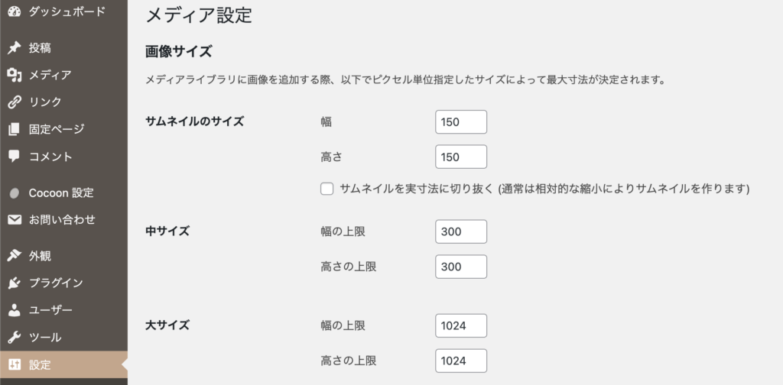
Task: Select the 設定 settings menu item
Action: pos(40,364)
